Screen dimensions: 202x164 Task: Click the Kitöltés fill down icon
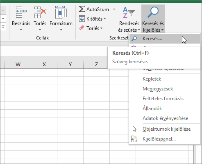click(82, 18)
